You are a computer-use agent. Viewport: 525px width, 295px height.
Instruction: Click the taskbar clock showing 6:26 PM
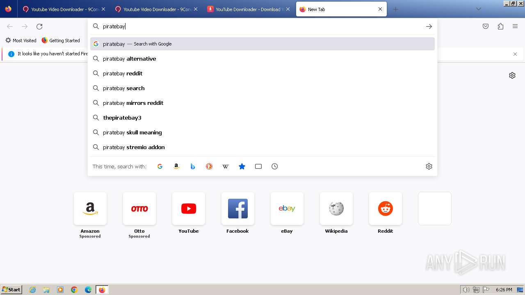click(504, 290)
